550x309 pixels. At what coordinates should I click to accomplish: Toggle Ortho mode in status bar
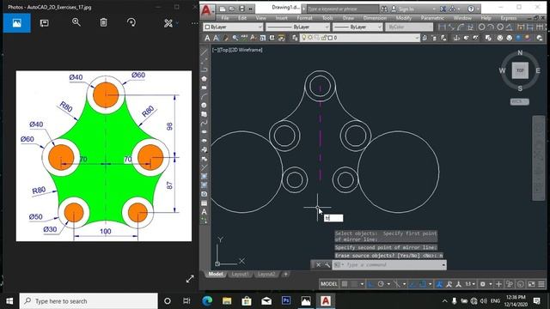pyautogui.click(x=371, y=284)
